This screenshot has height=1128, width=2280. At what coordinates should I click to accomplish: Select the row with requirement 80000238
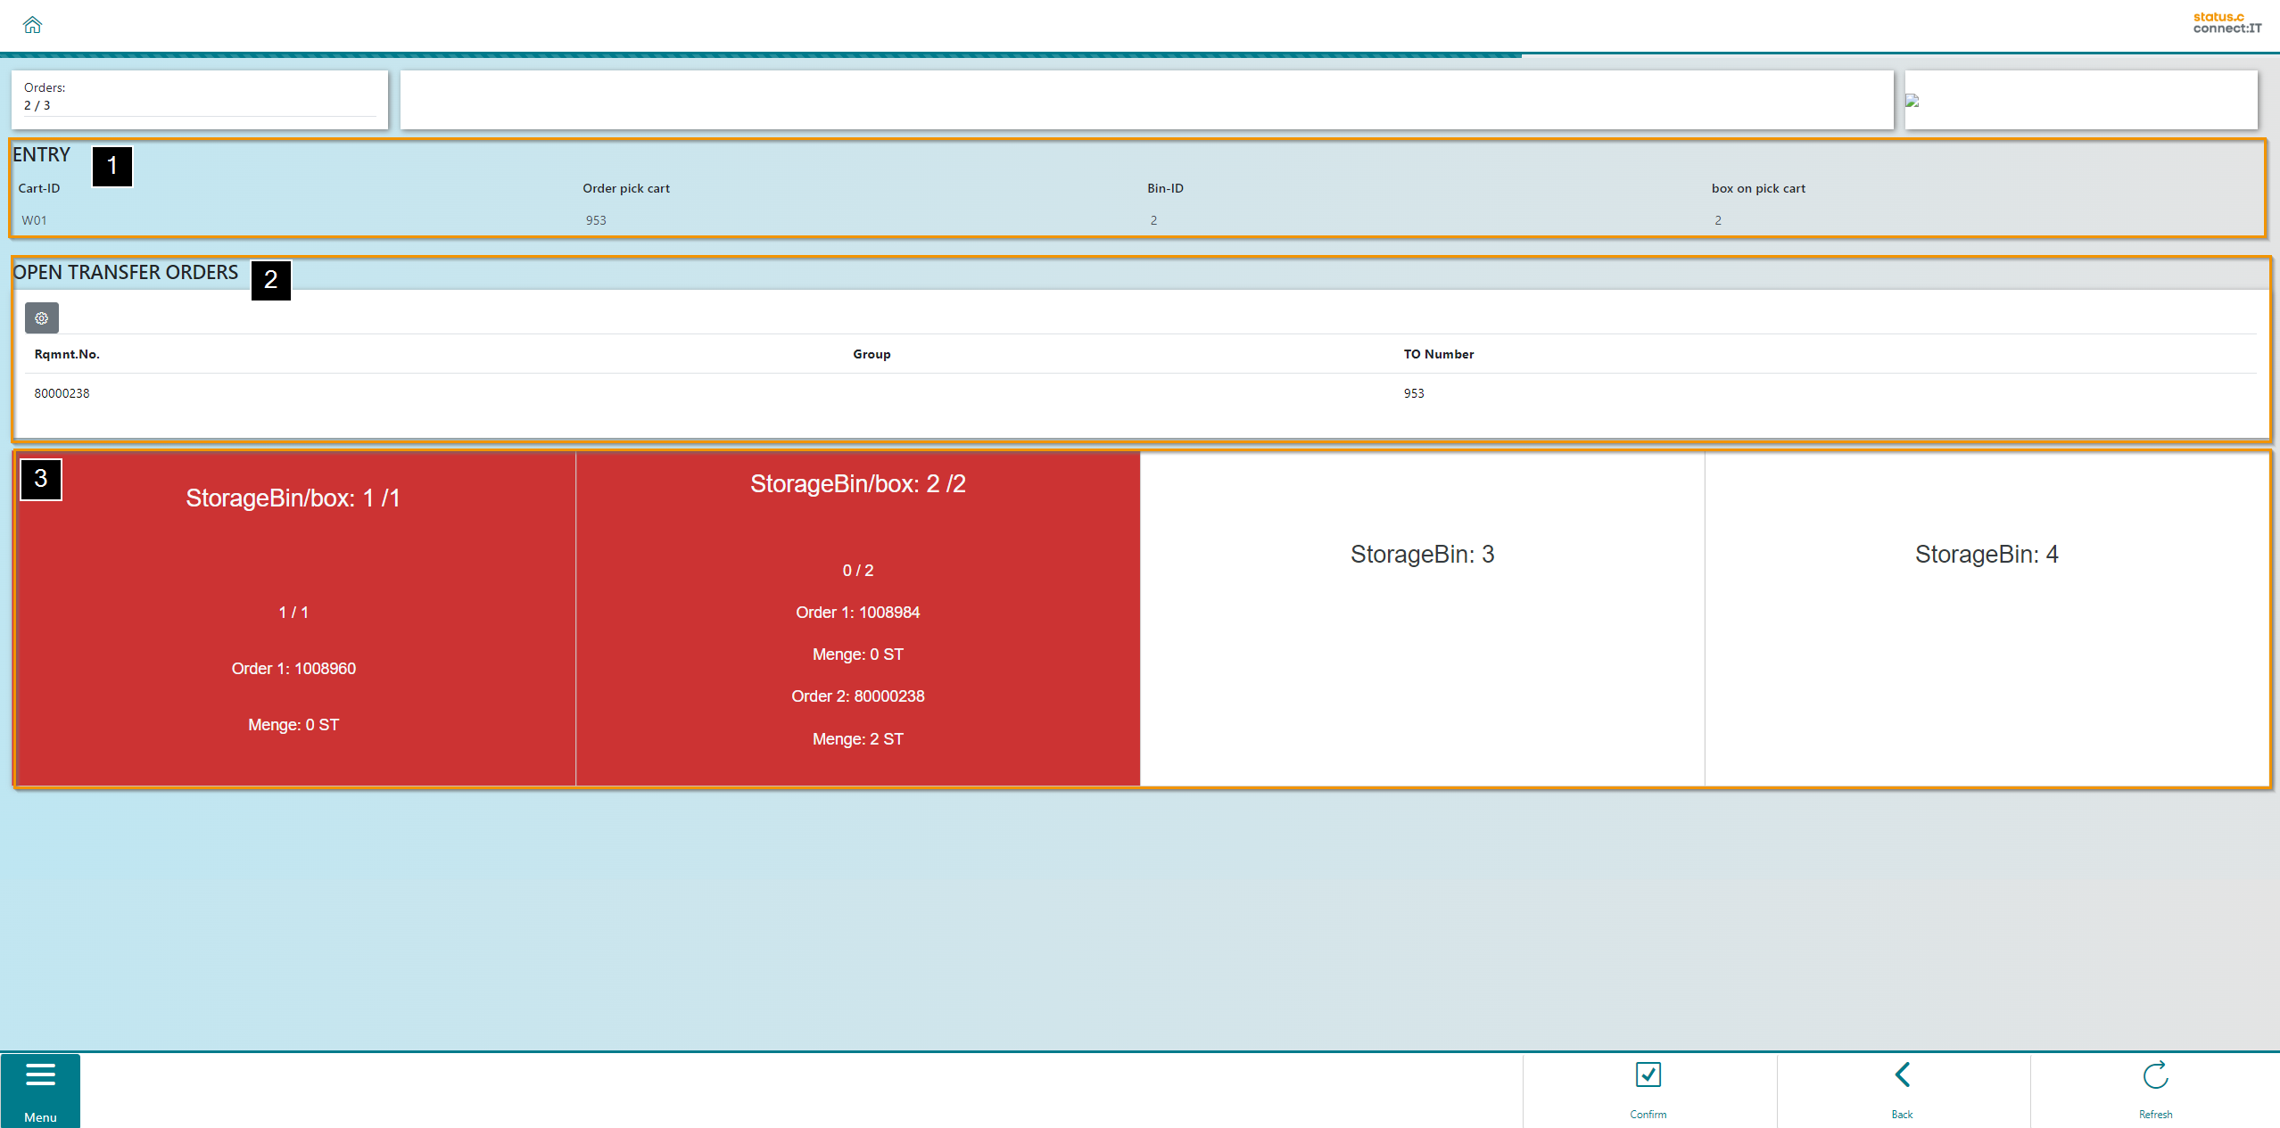(x=62, y=393)
